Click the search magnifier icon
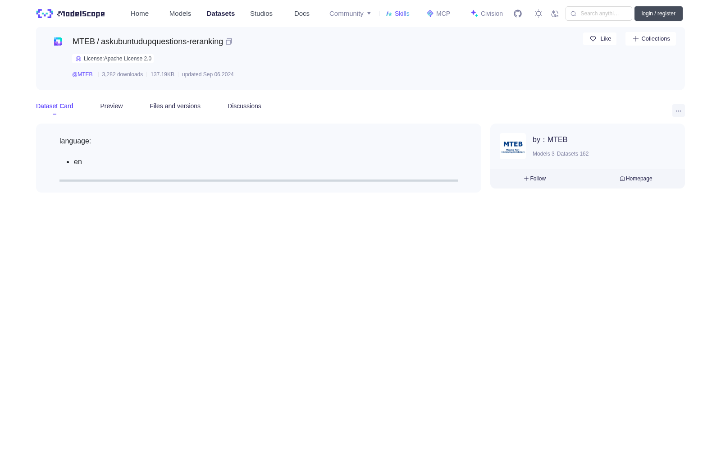 (x=573, y=14)
